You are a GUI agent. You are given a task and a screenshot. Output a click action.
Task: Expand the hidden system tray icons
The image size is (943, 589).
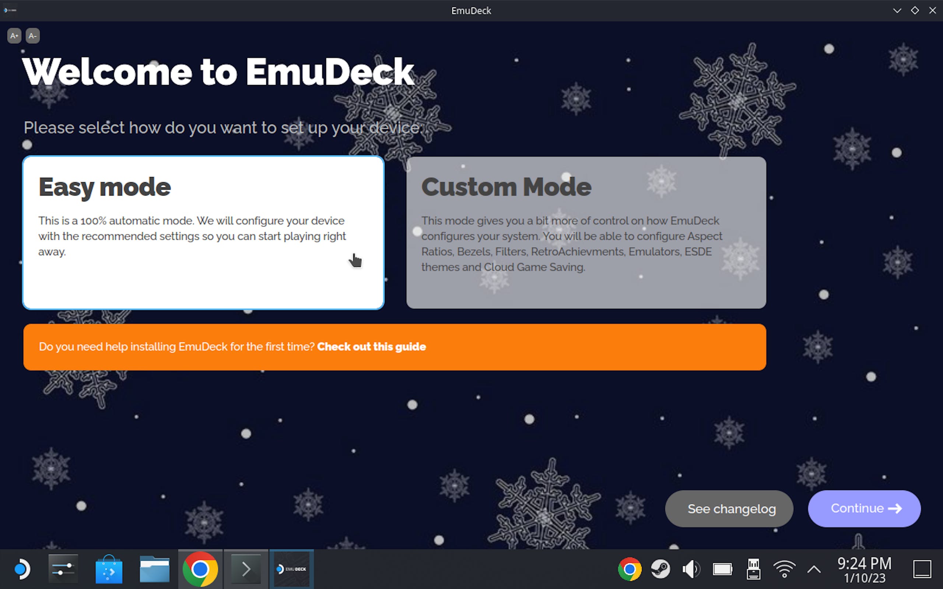pyautogui.click(x=814, y=569)
